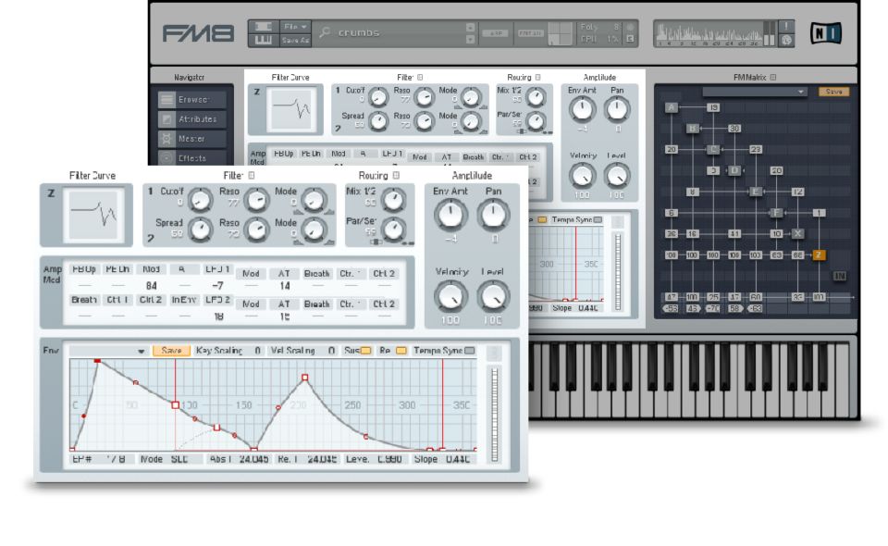Click the Native Instruments NI logo
888x546 pixels.
tap(825, 34)
